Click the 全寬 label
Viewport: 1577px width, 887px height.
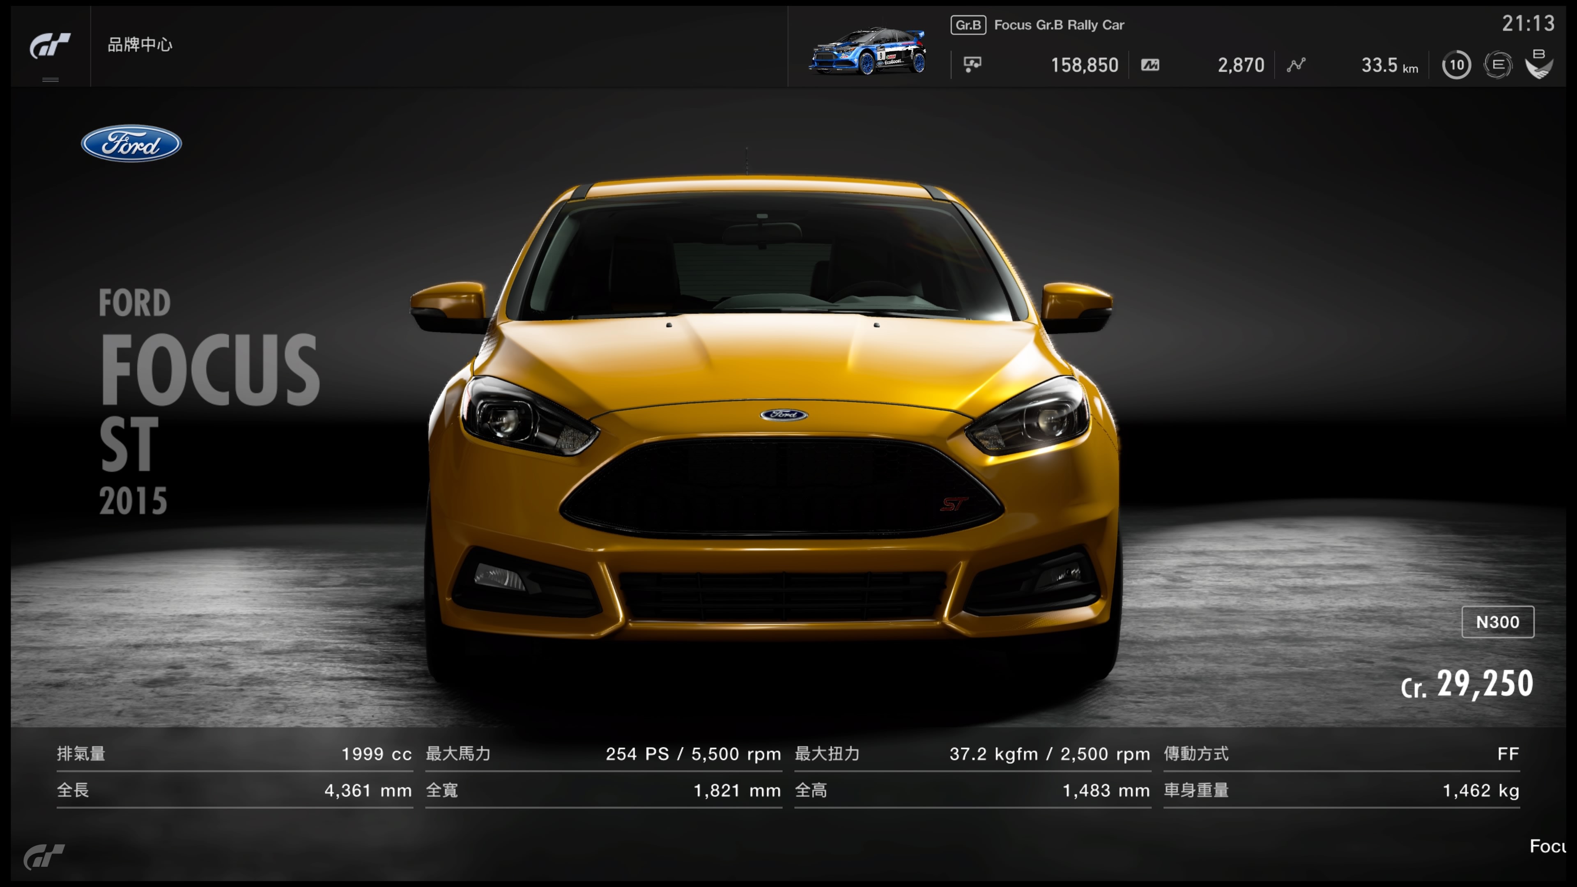pyautogui.click(x=442, y=790)
